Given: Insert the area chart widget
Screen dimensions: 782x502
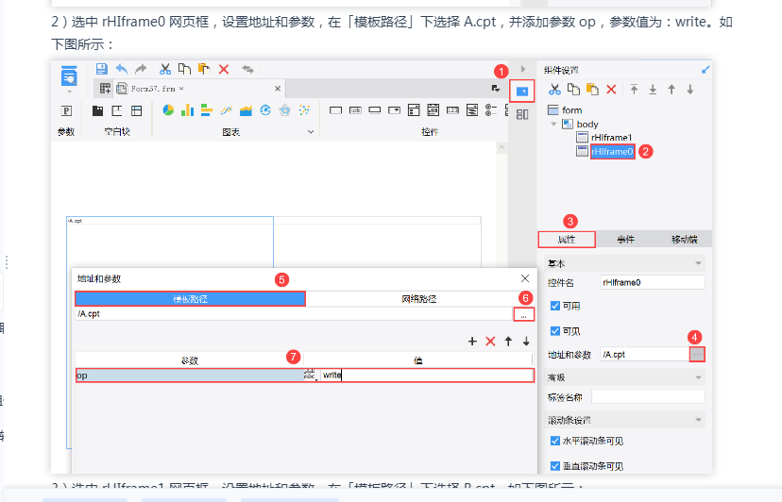Looking at the screenshot, I should click(246, 110).
